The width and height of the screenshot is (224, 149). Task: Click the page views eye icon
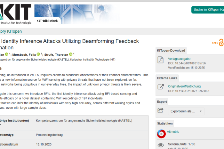click(x=161, y=146)
